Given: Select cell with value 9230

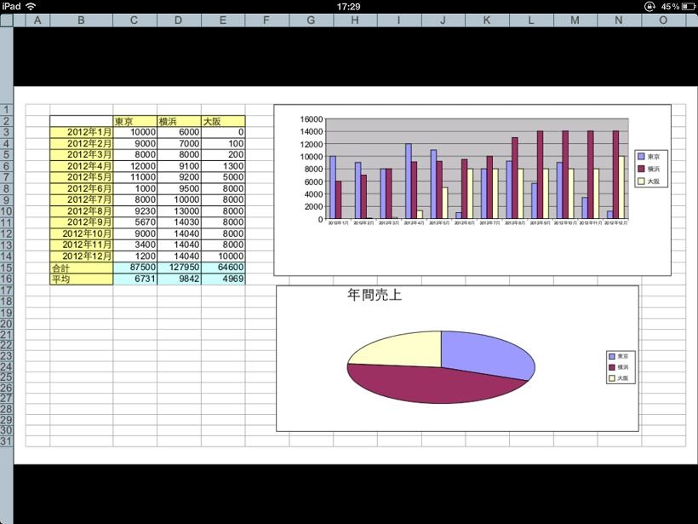Looking at the screenshot, I should (x=134, y=211).
